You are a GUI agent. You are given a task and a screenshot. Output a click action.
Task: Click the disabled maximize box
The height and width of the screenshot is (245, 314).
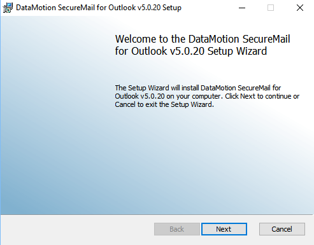point(271,8)
